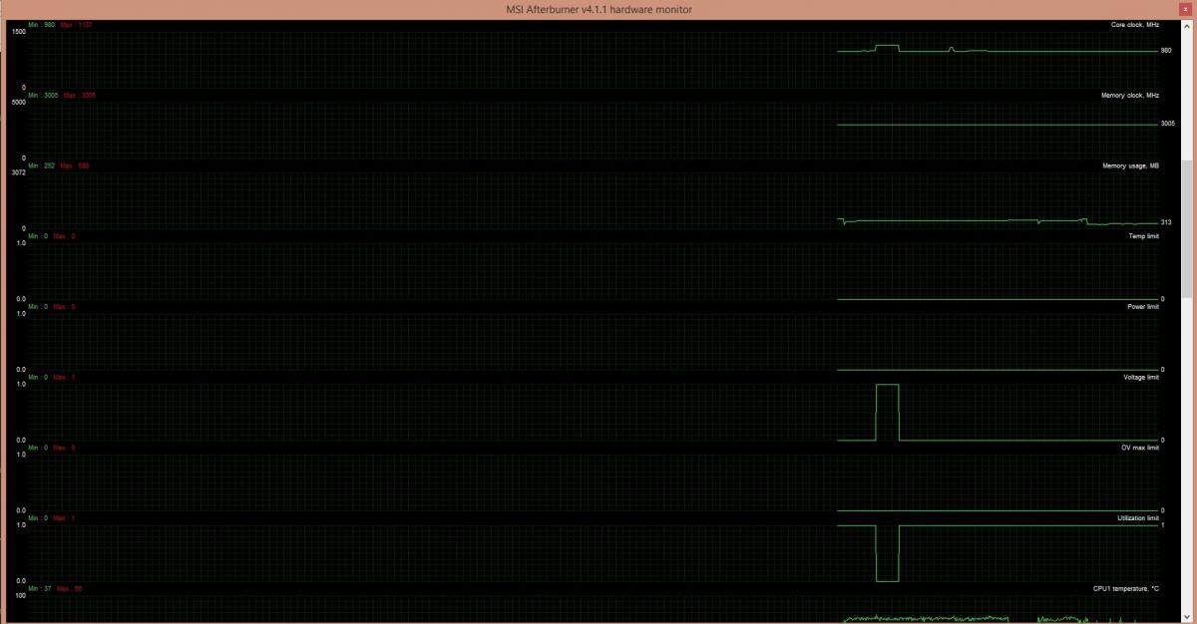This screenshot has height=624, width=1197.
Task: Click "Min : 980" on the Core clock graph
Action: pos(42,24)
